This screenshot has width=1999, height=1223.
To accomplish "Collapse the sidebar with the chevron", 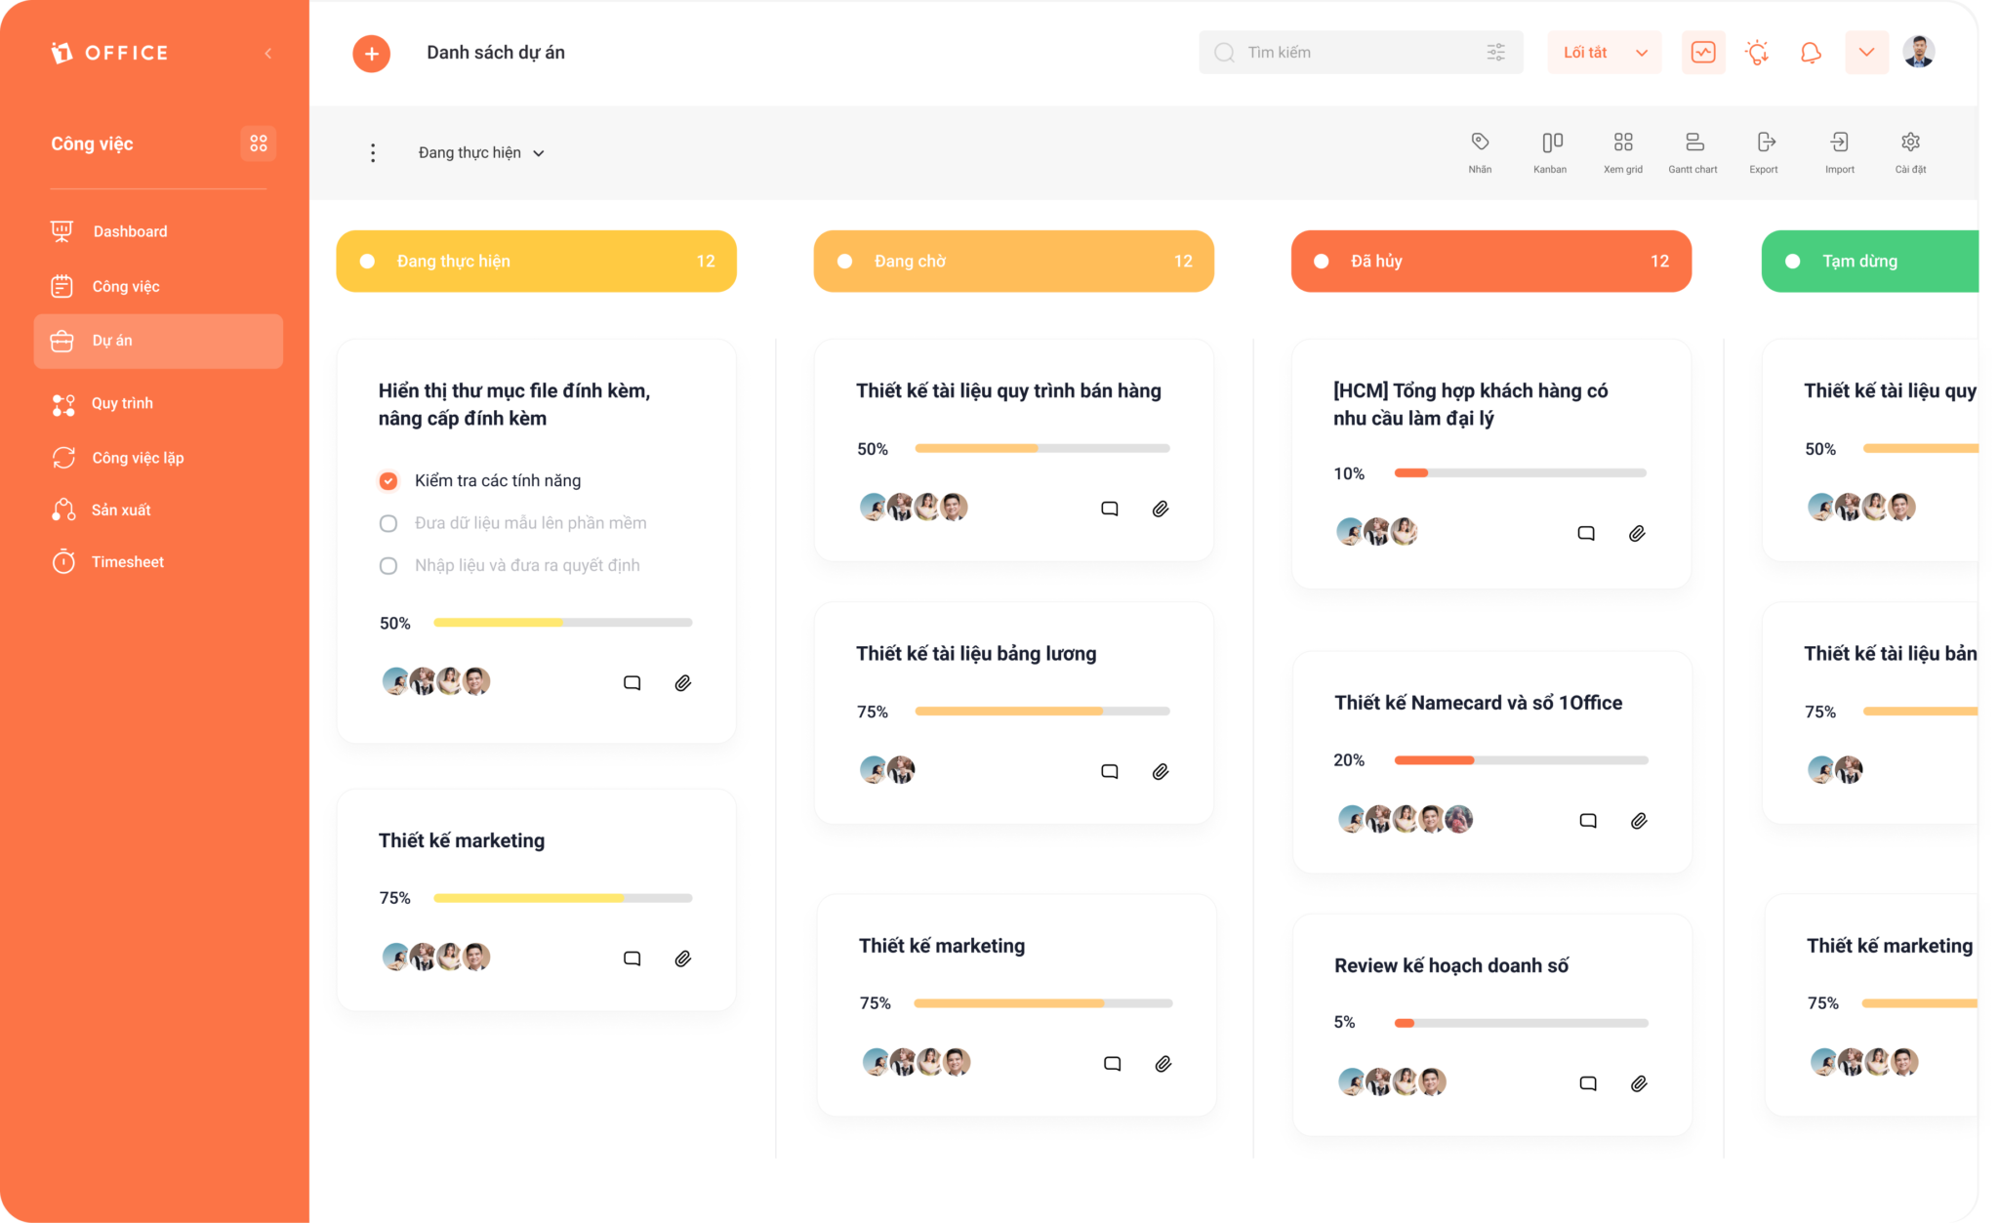I will [267, 53].
